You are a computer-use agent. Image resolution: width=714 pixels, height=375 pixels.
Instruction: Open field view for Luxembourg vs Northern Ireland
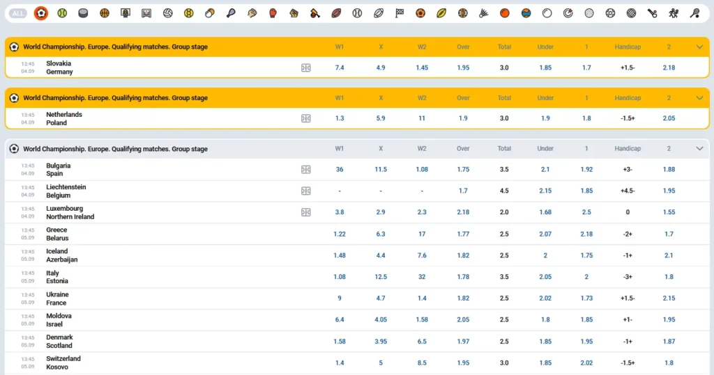pos(306,212)
